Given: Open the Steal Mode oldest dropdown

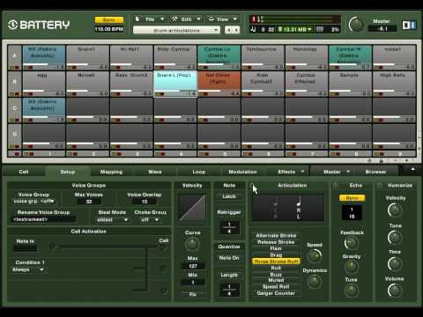Looking at the screenshot, I should (x=112, y=219).
